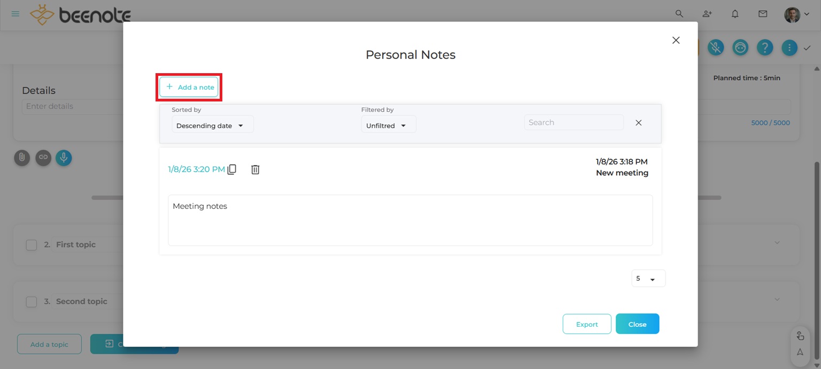Open the help question mark icon
Screen dimensions: 821x369
765,48
